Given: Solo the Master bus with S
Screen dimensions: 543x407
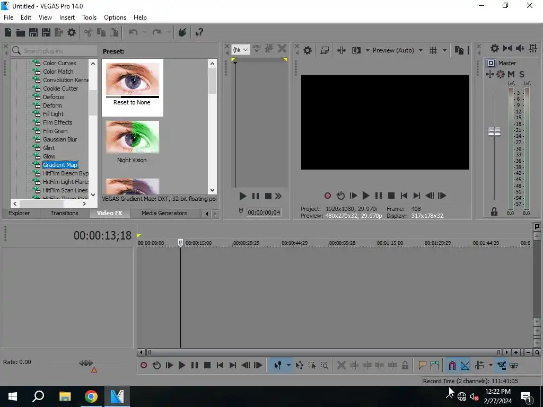Looking at the screenshot, I should pyautogui.click(x=522, y=74).
